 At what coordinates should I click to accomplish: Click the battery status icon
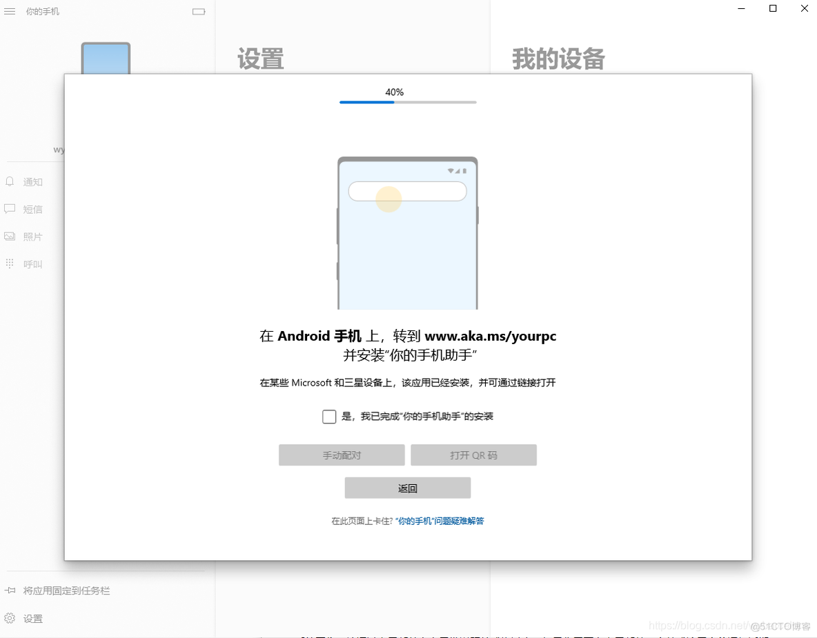199,12
